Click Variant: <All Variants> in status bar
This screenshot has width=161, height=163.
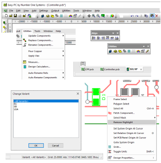pos(34,157)
